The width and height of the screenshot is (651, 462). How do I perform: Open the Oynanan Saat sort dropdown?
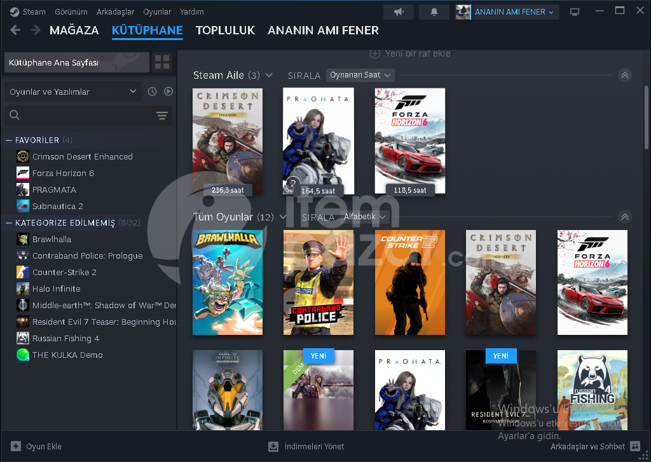pyautogui.click(x=360, y=75)
